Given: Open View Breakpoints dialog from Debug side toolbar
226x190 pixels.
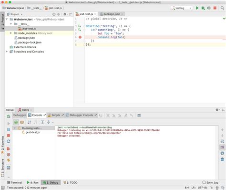Looking at the screenshot, I should pyautogui.click(x=9, y=149).
